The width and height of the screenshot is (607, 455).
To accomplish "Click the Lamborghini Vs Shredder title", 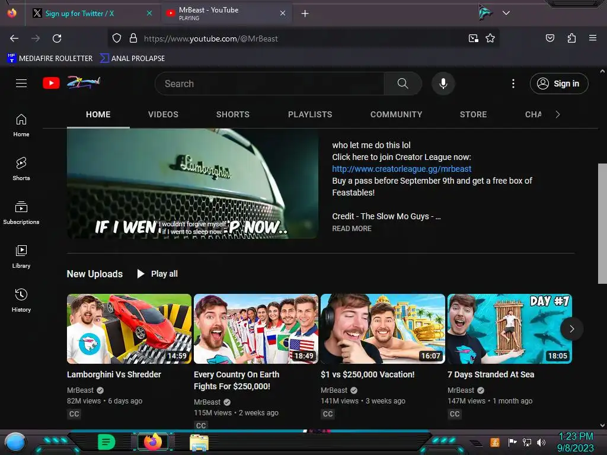I will pos(114,374).
